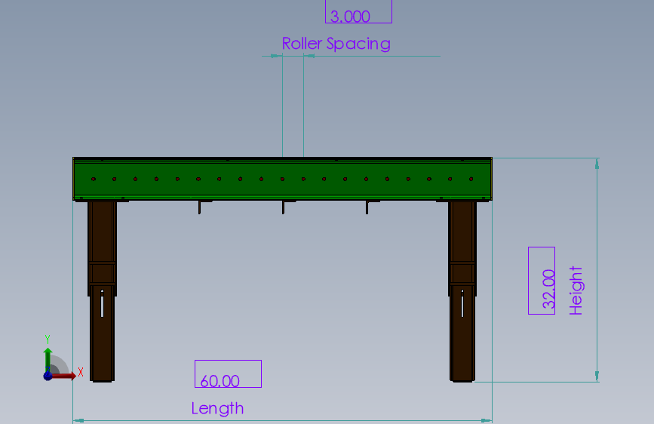Screen dimensions: 654x424
Task: Click the Y axis of the orientation triad
Action: (x=48, y=358)
